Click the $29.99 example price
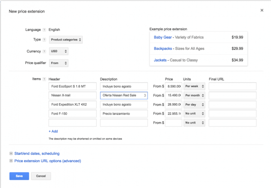Screen dimensions: 271x188 click(237, 49)
